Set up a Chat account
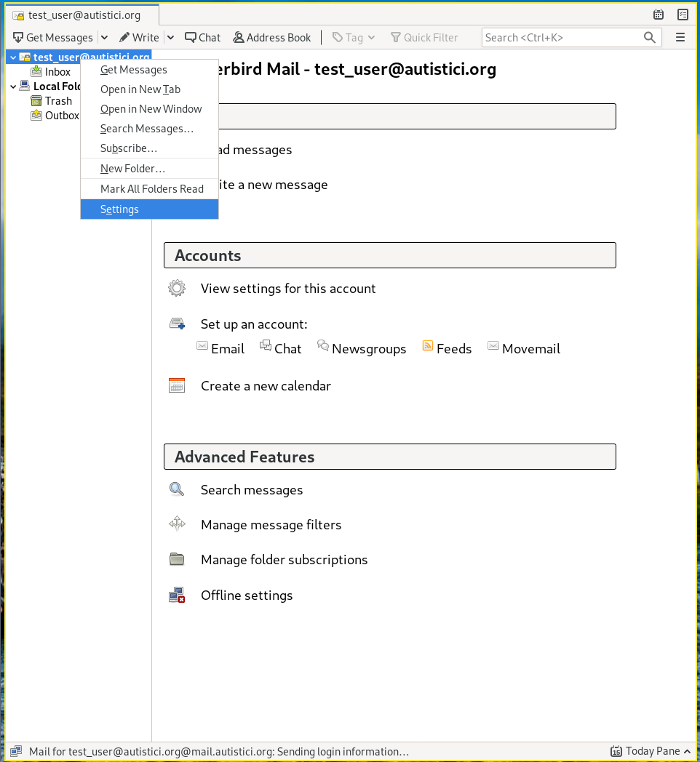This screenshot has width=700, height=762. pyautogui.click(x=288, y=349)
